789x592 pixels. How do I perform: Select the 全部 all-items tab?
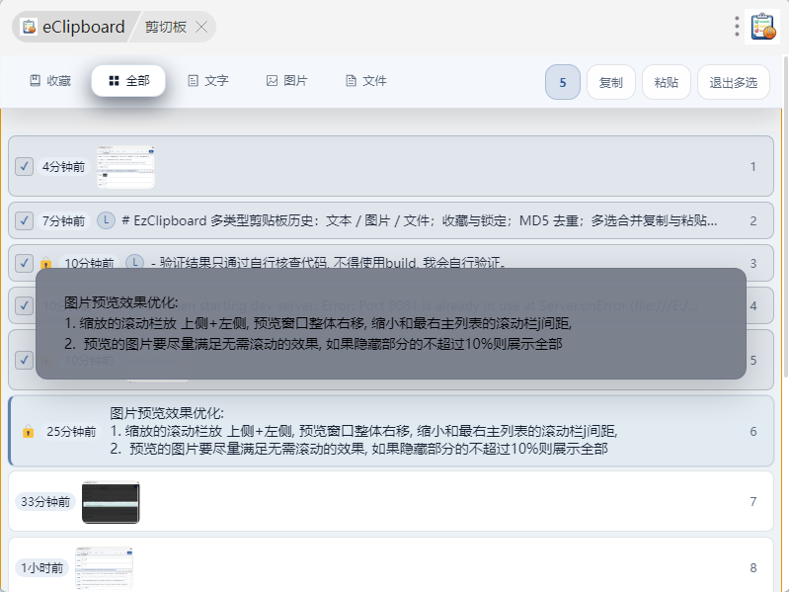[128, 80]
